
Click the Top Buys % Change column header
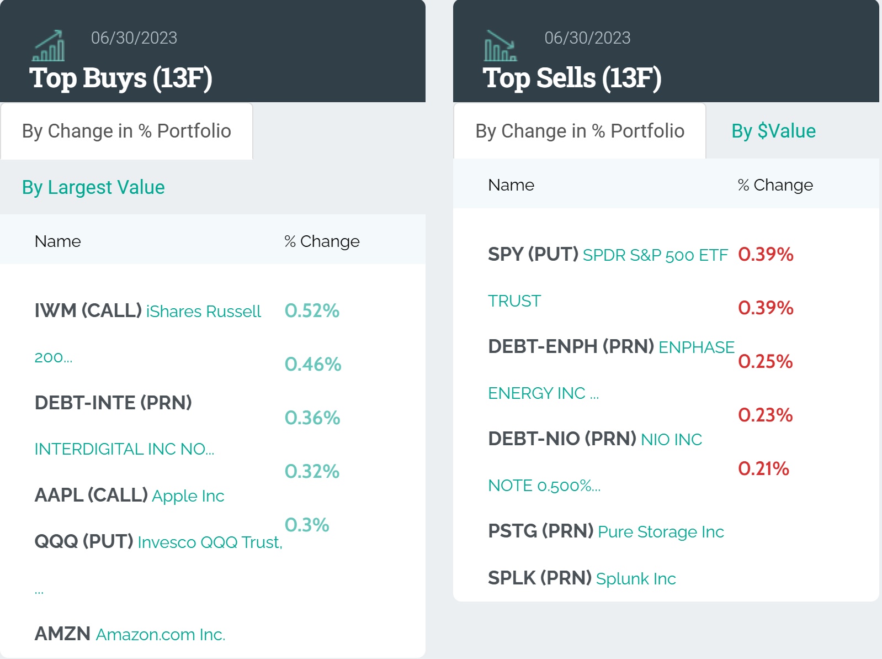[x=322, y=241]
